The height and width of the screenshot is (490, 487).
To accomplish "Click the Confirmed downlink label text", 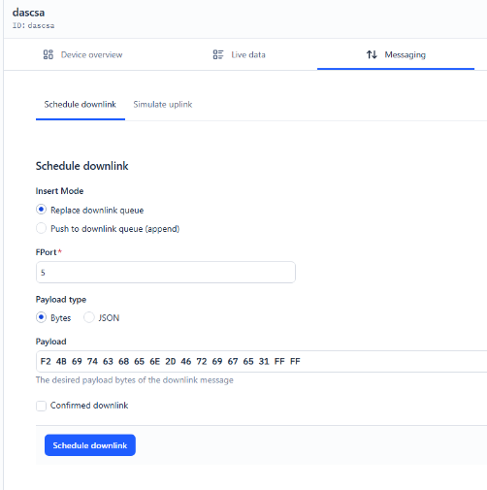I will coord(89,406).
